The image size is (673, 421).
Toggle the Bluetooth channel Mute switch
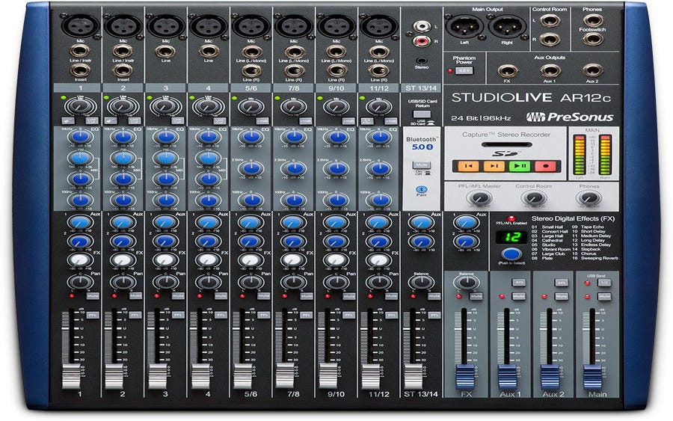tap(422, 165)
